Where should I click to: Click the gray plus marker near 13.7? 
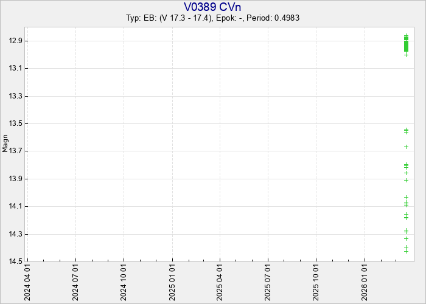[x=406, y=147]
